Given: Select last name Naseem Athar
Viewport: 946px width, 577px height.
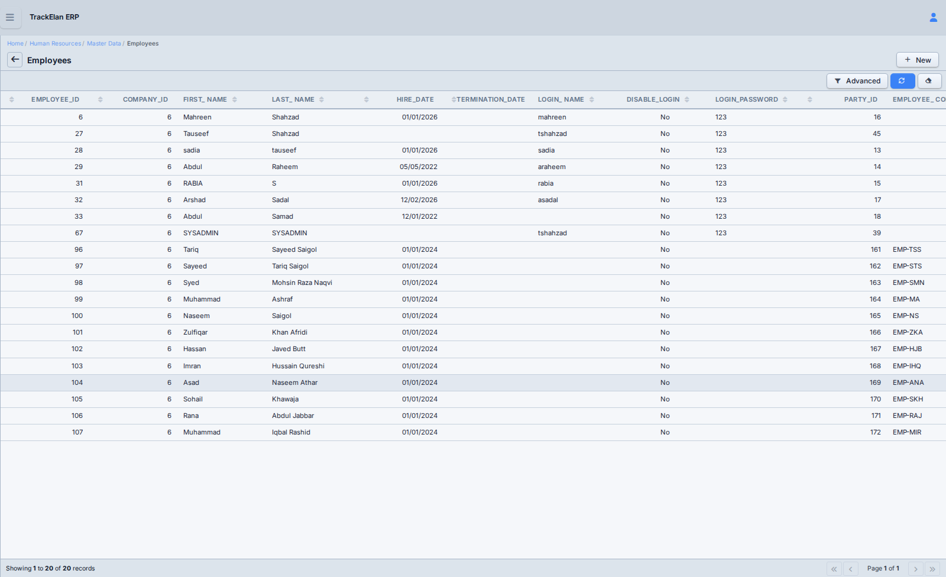Looking at the screenshot, I should [x=294, y=382].
